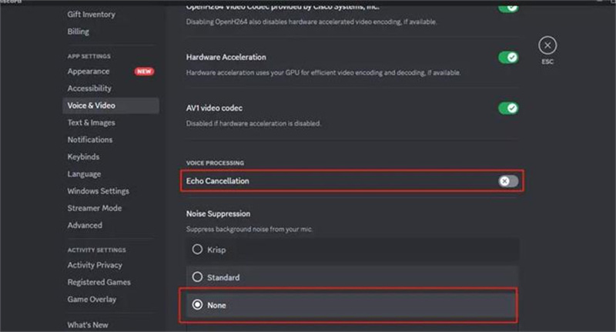Toggle the OpenH264 Video Codec switch
The image size is (616, 332).
508,7
